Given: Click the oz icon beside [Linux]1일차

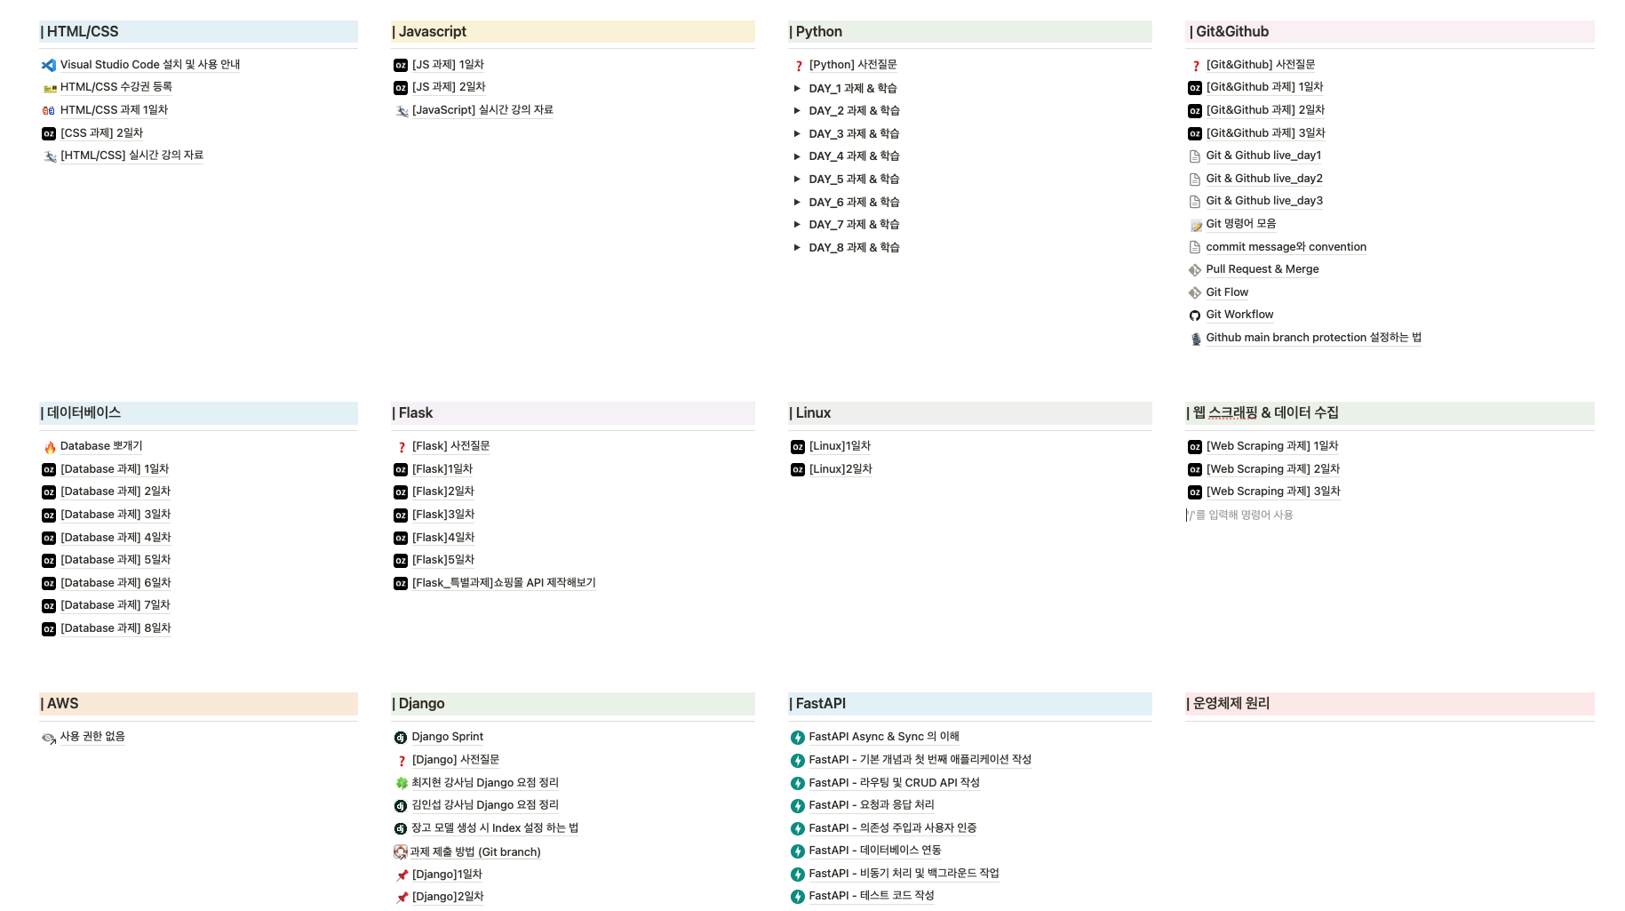Looking at the screenshot, I should [x=798, y=447].
